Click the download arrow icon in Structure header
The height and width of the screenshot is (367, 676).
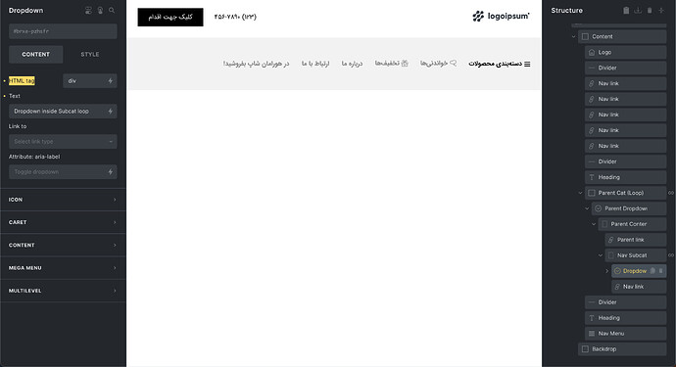pyautogui.click(x=638, y=11)
